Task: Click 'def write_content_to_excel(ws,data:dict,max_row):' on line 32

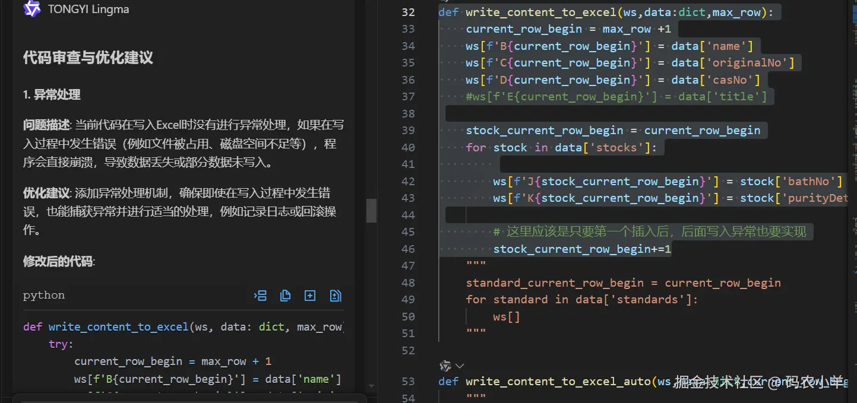Action: pyautogui.click(x=606, y=12)
